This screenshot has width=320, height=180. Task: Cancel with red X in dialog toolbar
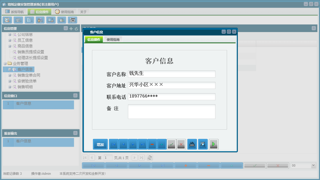tap(181, 144)
